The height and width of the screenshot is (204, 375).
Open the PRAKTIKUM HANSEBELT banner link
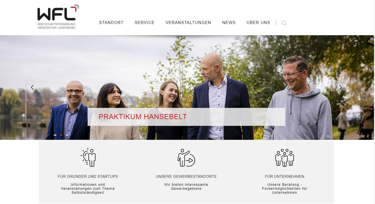point(142,117)
